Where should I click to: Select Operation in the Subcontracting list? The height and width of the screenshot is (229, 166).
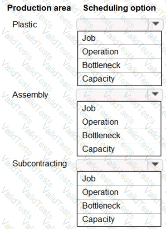point(119,192)
